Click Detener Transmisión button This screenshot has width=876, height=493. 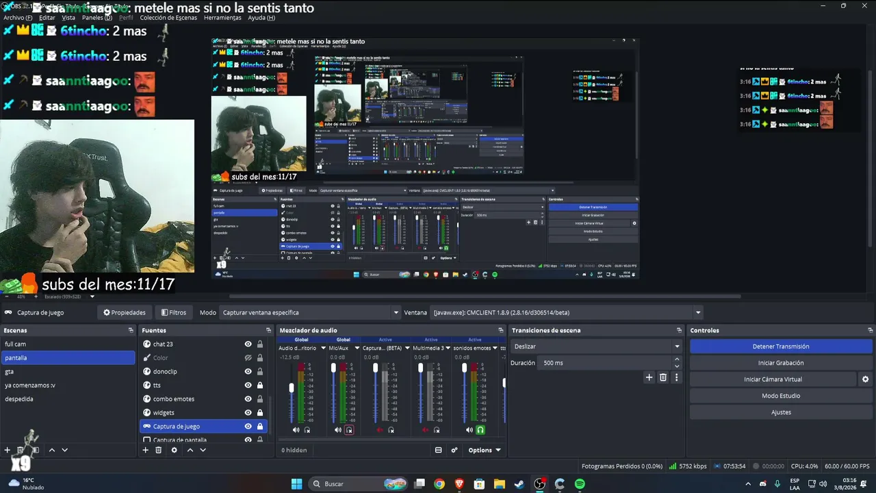tap(781, 346)
